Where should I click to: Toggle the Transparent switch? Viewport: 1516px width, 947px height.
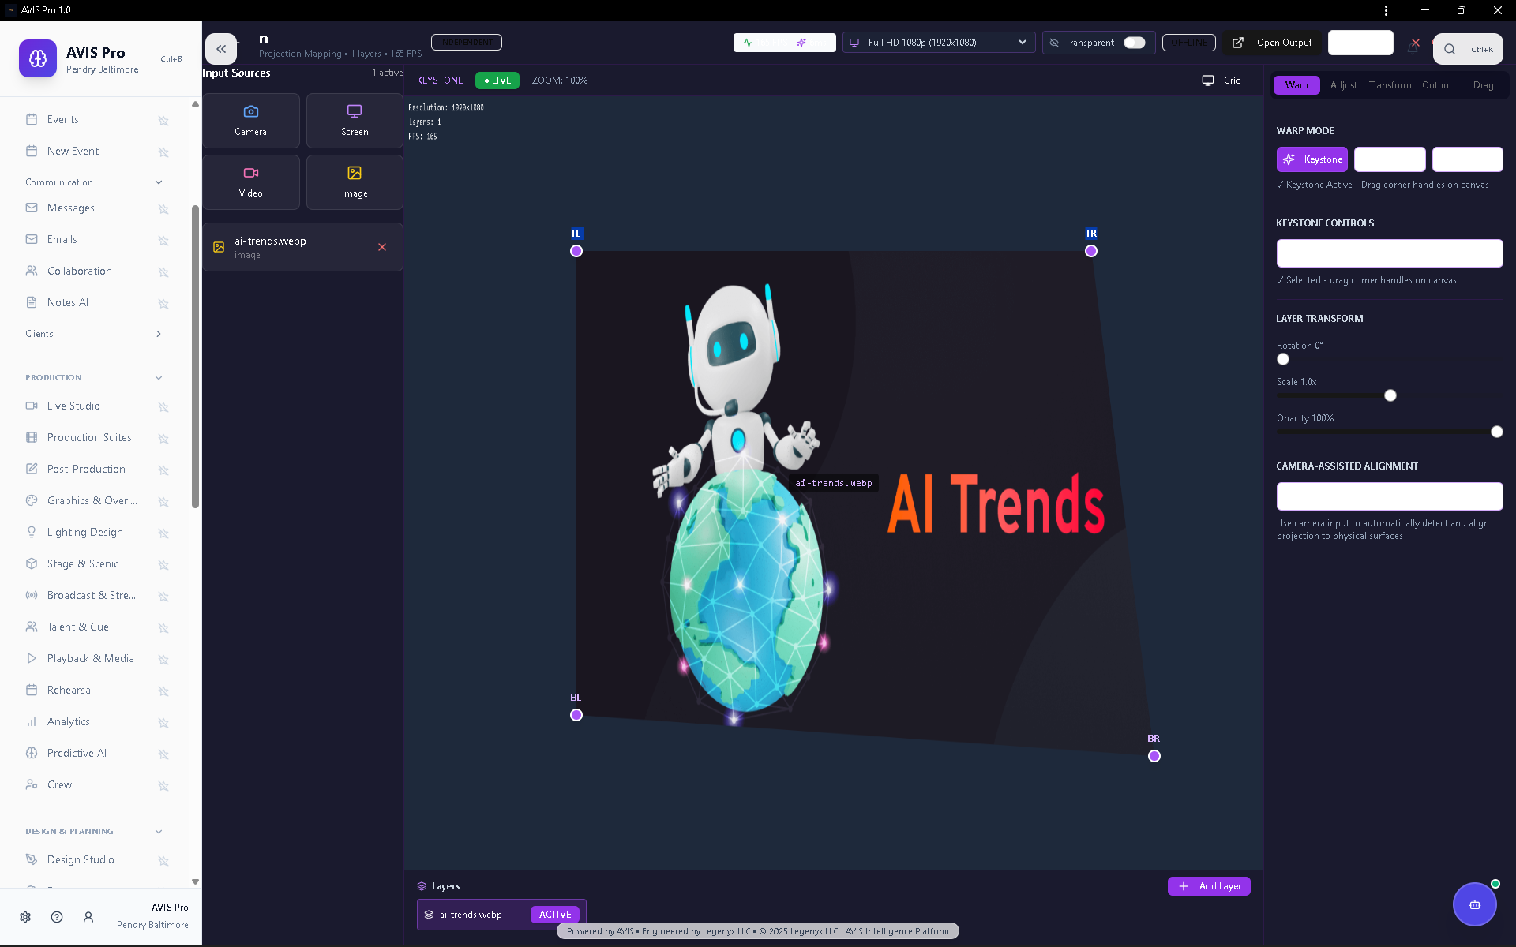point(1134,43)
